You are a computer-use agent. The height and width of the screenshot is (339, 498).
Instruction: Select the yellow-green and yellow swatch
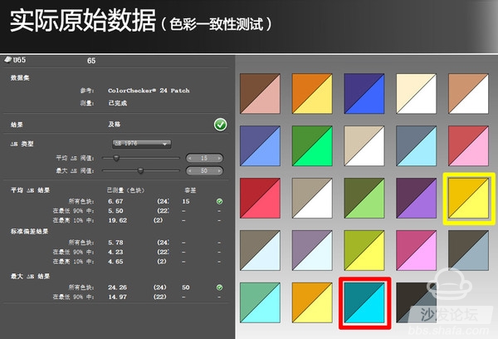364,251
